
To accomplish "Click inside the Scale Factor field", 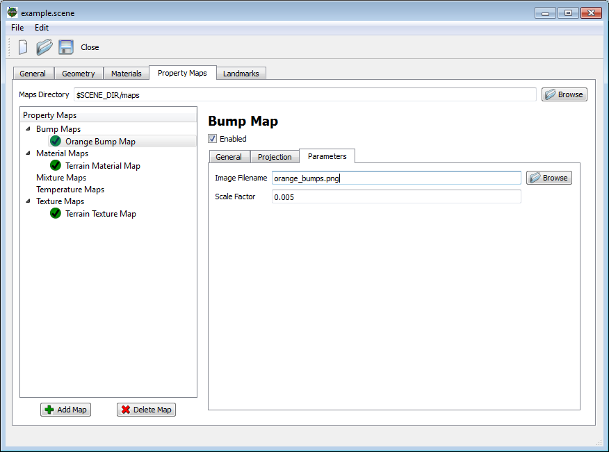I will pos(389,196).
